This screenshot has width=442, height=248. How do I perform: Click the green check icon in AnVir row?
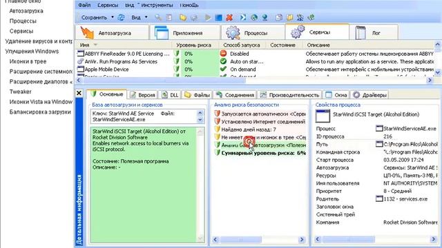coord(223,61)
